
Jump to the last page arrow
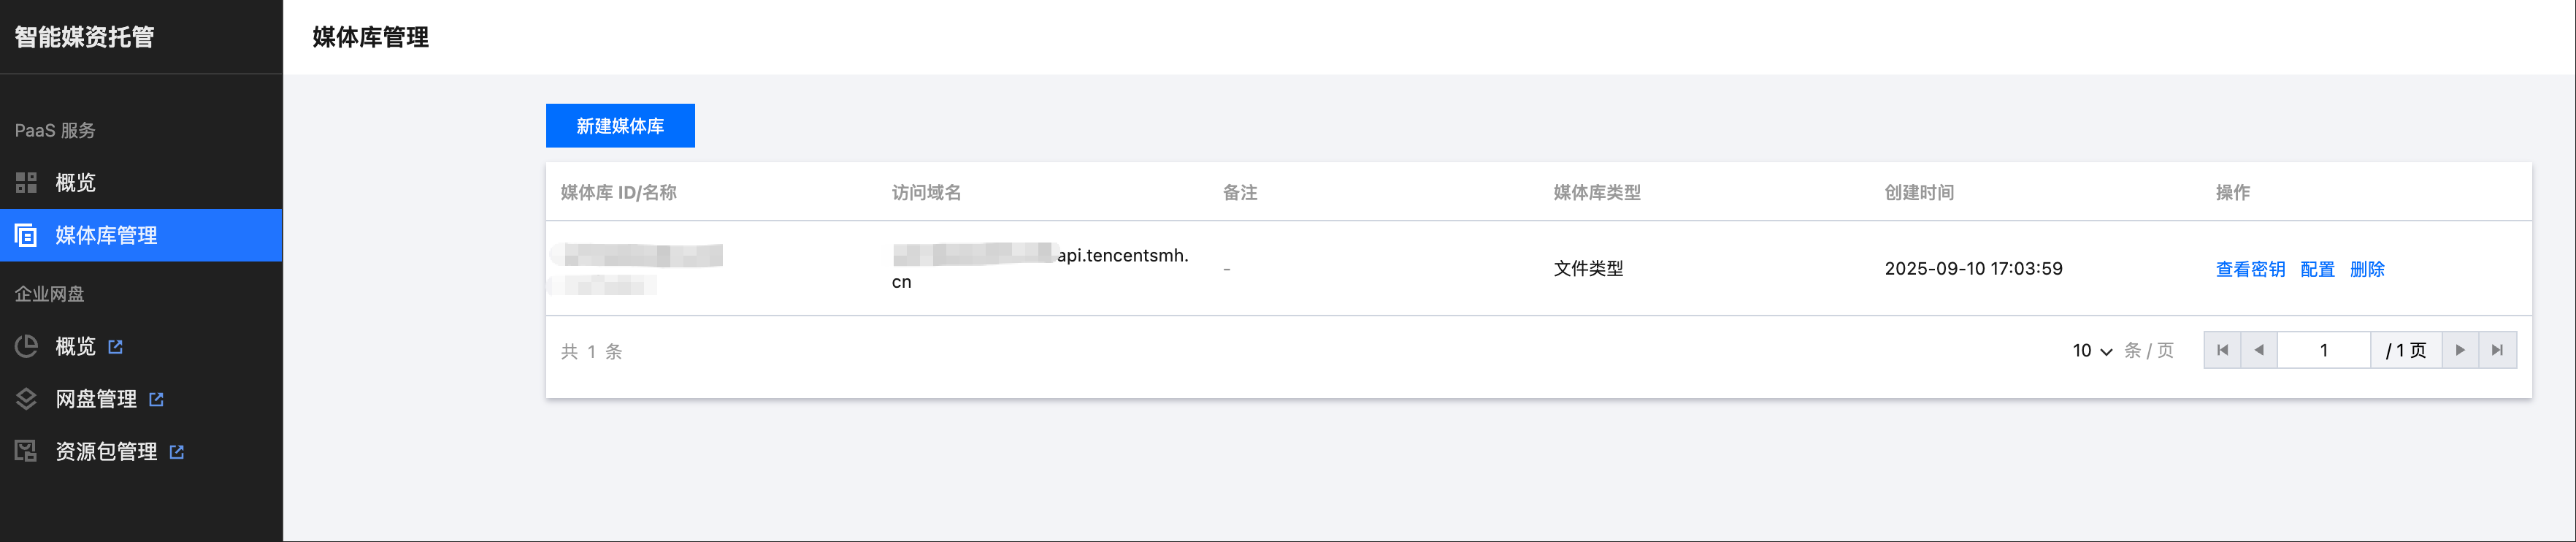(2497, 350)
